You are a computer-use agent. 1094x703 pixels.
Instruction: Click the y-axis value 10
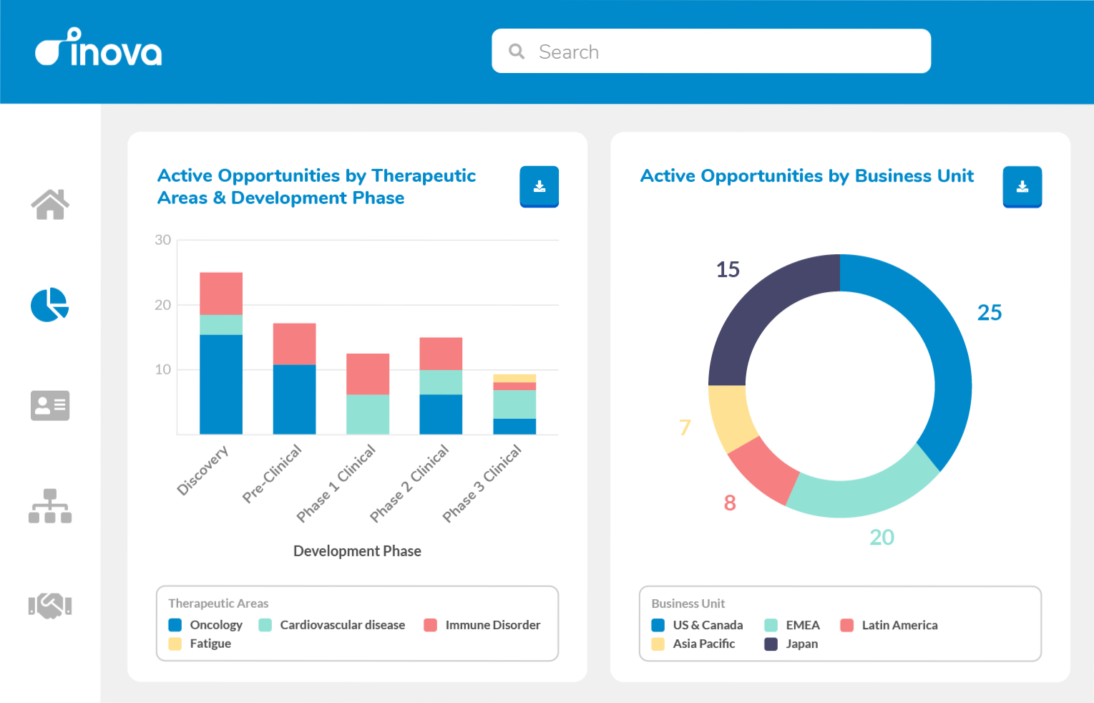tap(163, 369)
